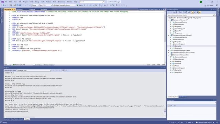Click the Pending Changes Filter icon
220x124 pixels.
point(180,12)
